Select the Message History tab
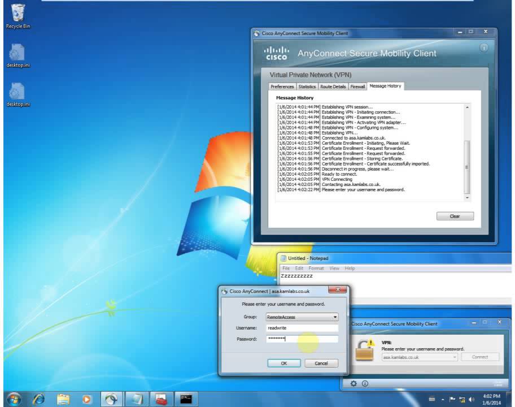 pyautogui.click(x=385, y=86)
